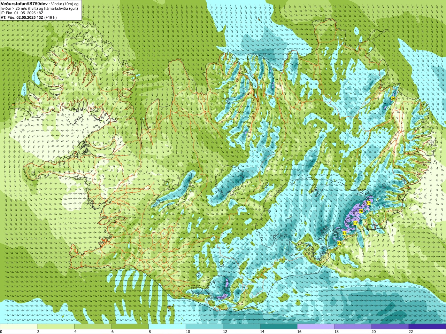Select the 18–20 m/s legend color
This screenshot has width=446, height=334.
[x=353, y=327]
